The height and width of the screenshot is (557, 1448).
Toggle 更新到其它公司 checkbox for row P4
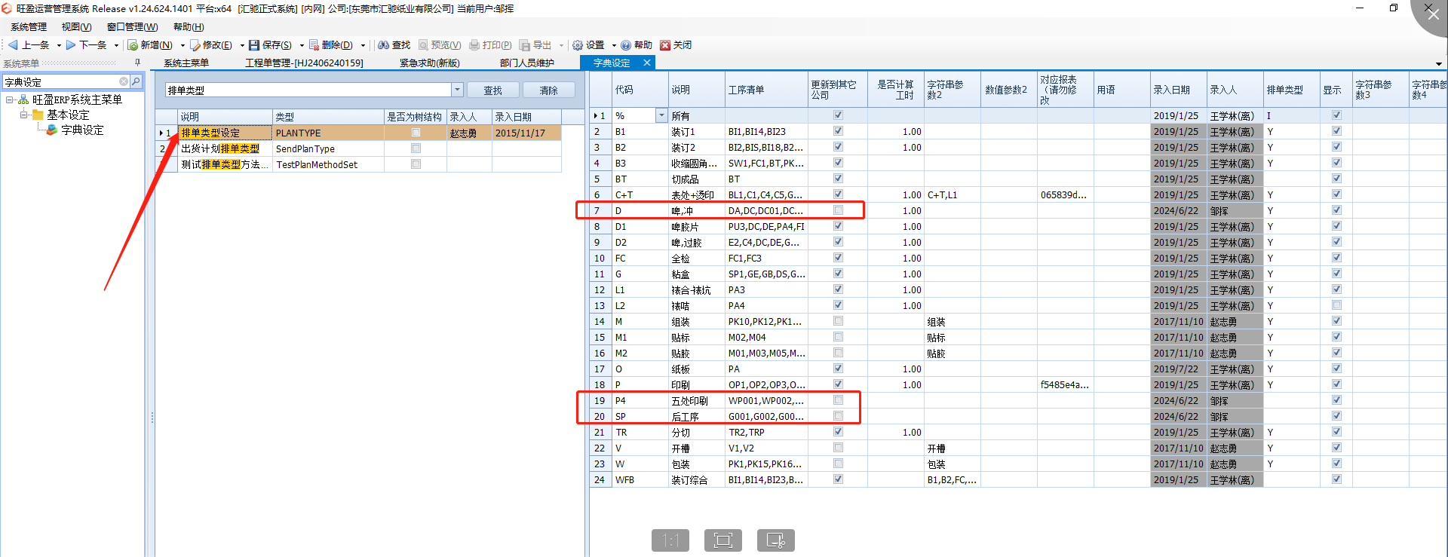click(838, 400)
